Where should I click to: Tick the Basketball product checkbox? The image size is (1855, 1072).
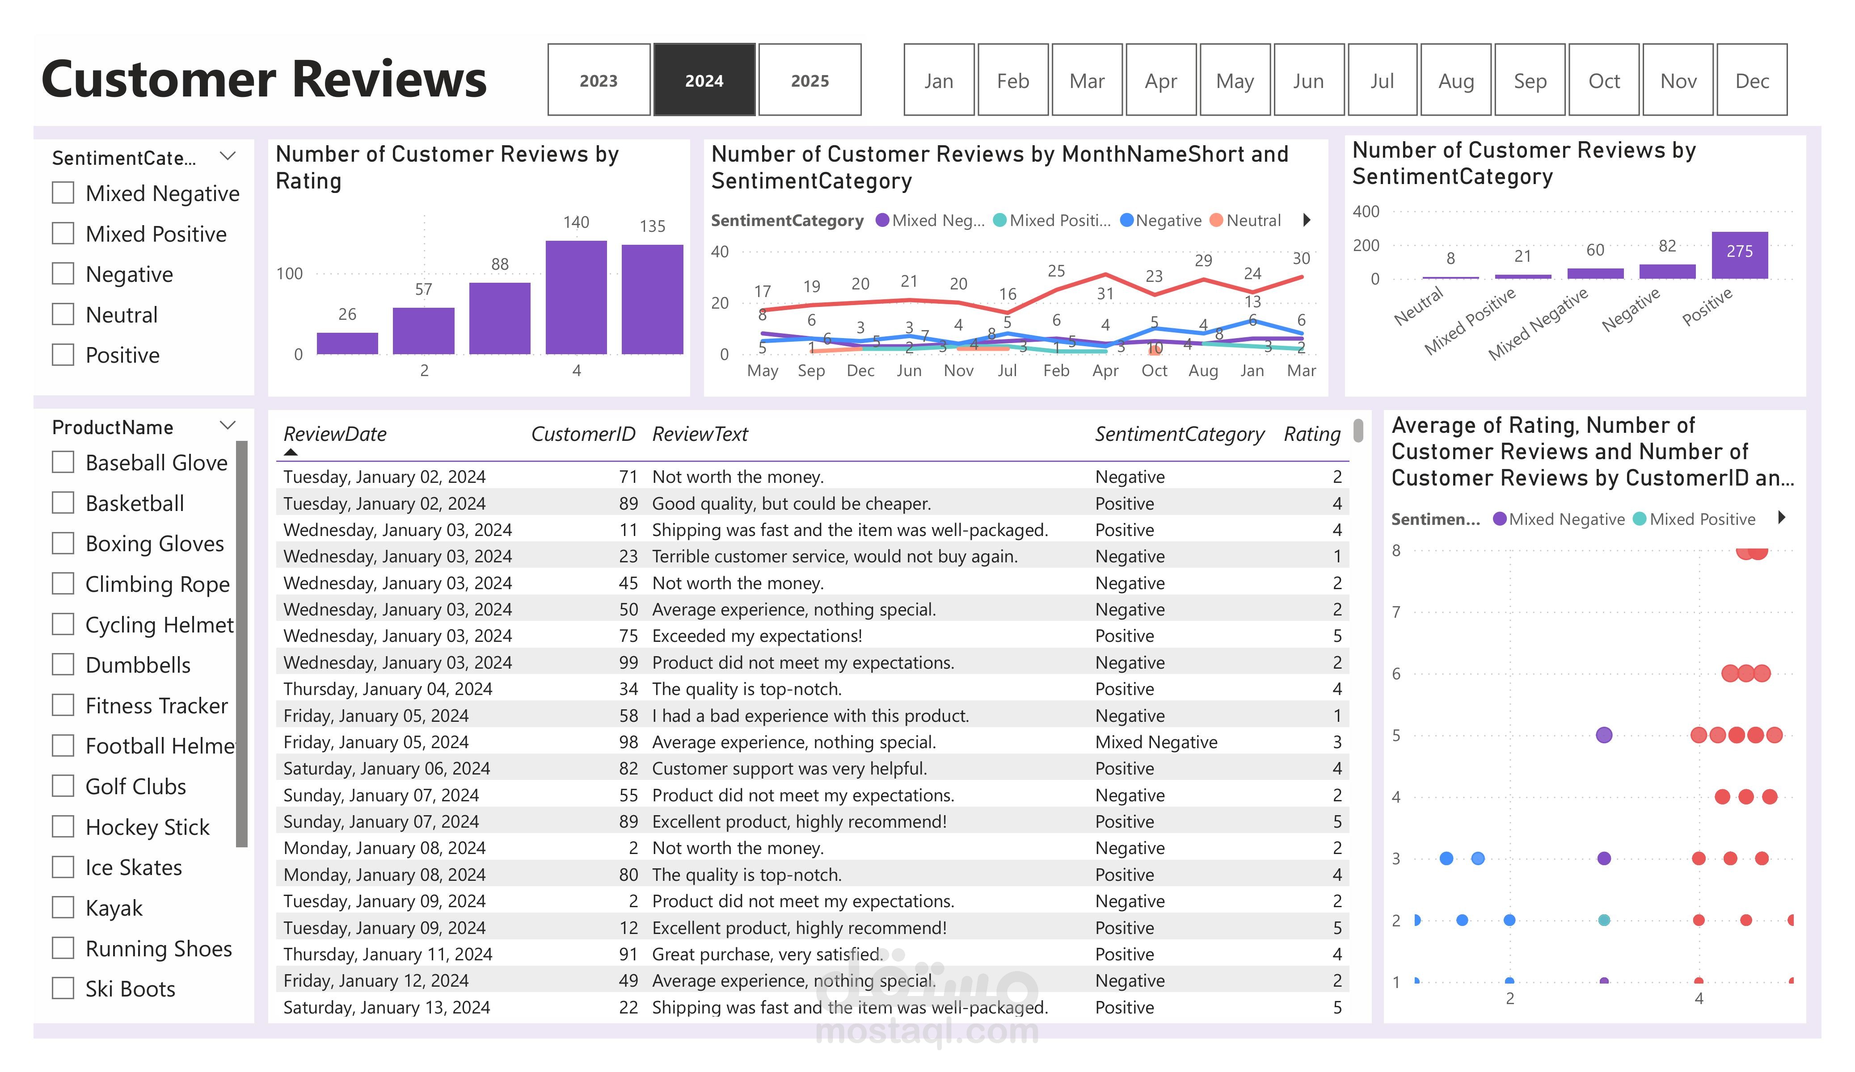(x=63, y=503)
